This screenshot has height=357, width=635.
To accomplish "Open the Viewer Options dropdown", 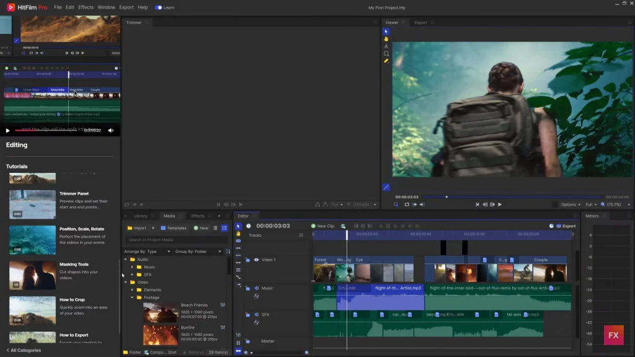I will tap(571, 205).
